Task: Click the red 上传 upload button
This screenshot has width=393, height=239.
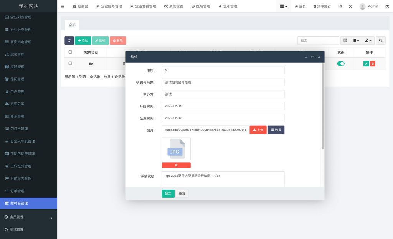Action: 258,130
